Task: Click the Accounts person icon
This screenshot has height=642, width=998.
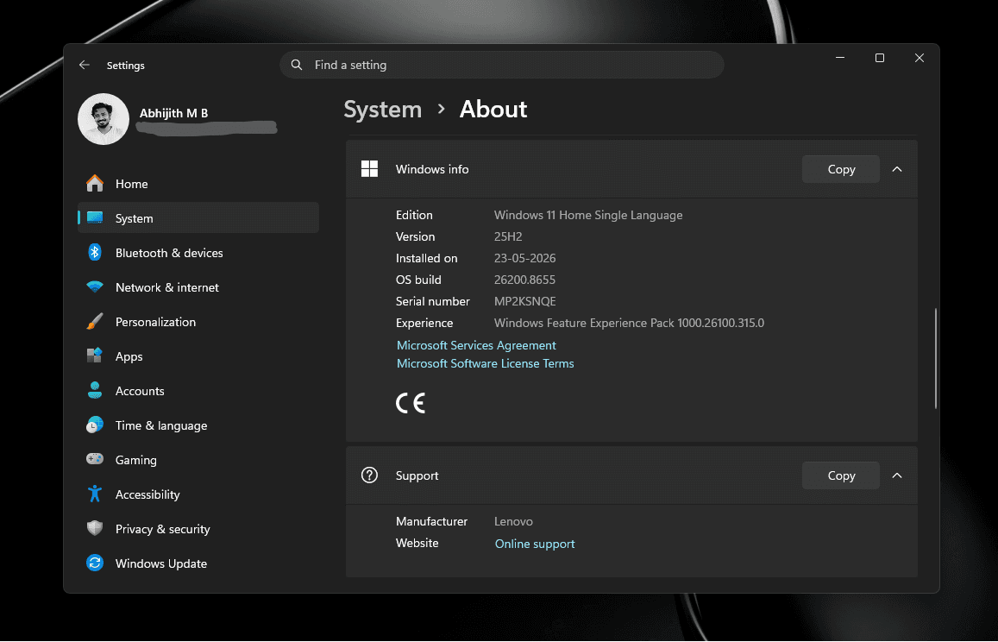Action: (x=95, y=390)
